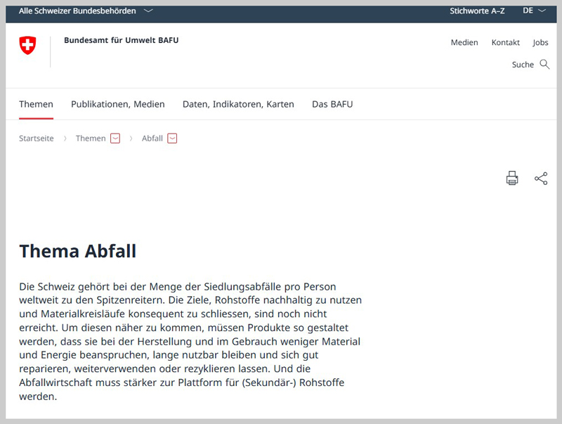Open the Publikationen, Medien menu
Viewport: 562px width, 424px height.
117,104
